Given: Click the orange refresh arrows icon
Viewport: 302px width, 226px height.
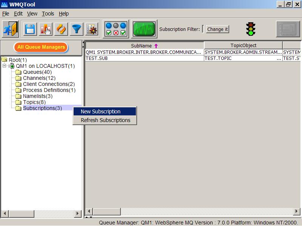Looking at the screenshot, I should pyautogui.click(x=61, y=29).
